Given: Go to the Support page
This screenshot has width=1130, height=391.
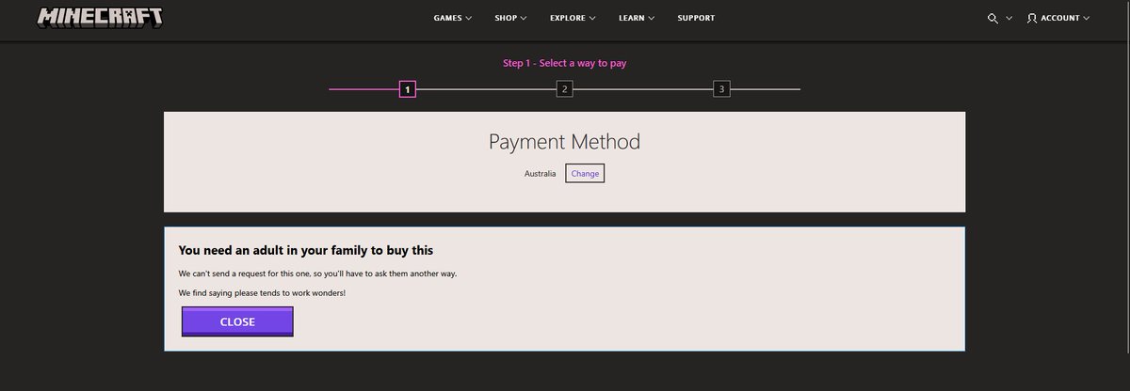Looking at the screenshot, I should [696, 18].
